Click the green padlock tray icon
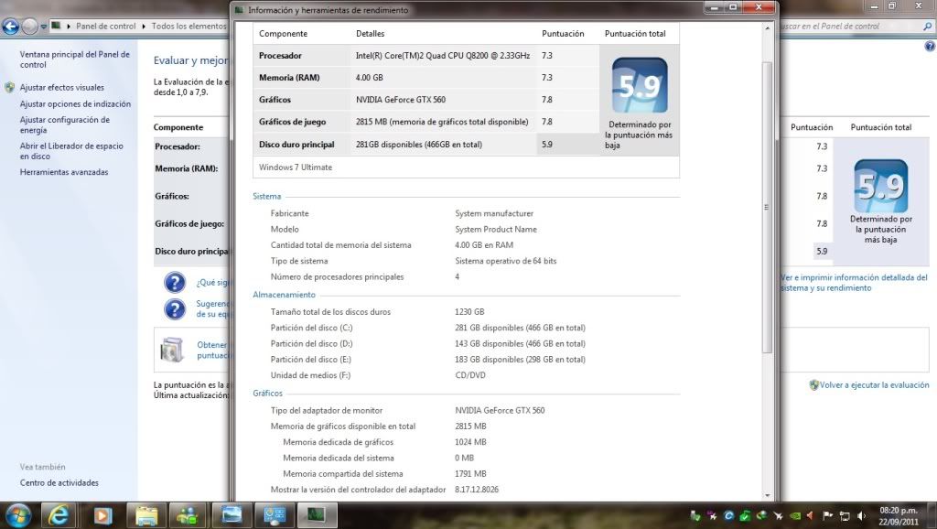Screen dimensions: 937x529 coord(745,516)
